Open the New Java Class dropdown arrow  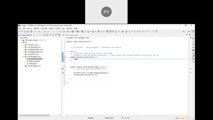tap(95, 31)
